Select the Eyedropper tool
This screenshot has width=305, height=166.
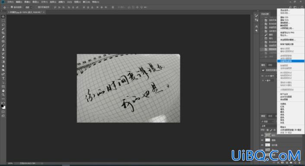(3, 37)
